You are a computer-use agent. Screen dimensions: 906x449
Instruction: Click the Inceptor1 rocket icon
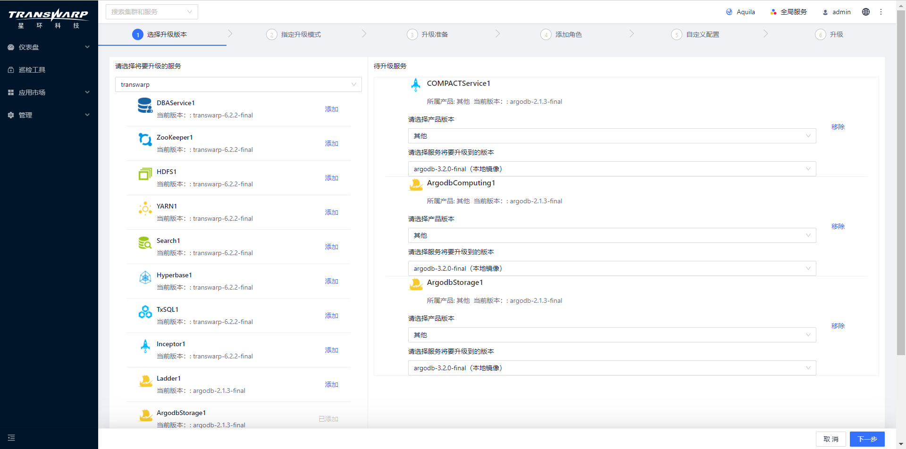pos(145,346)
